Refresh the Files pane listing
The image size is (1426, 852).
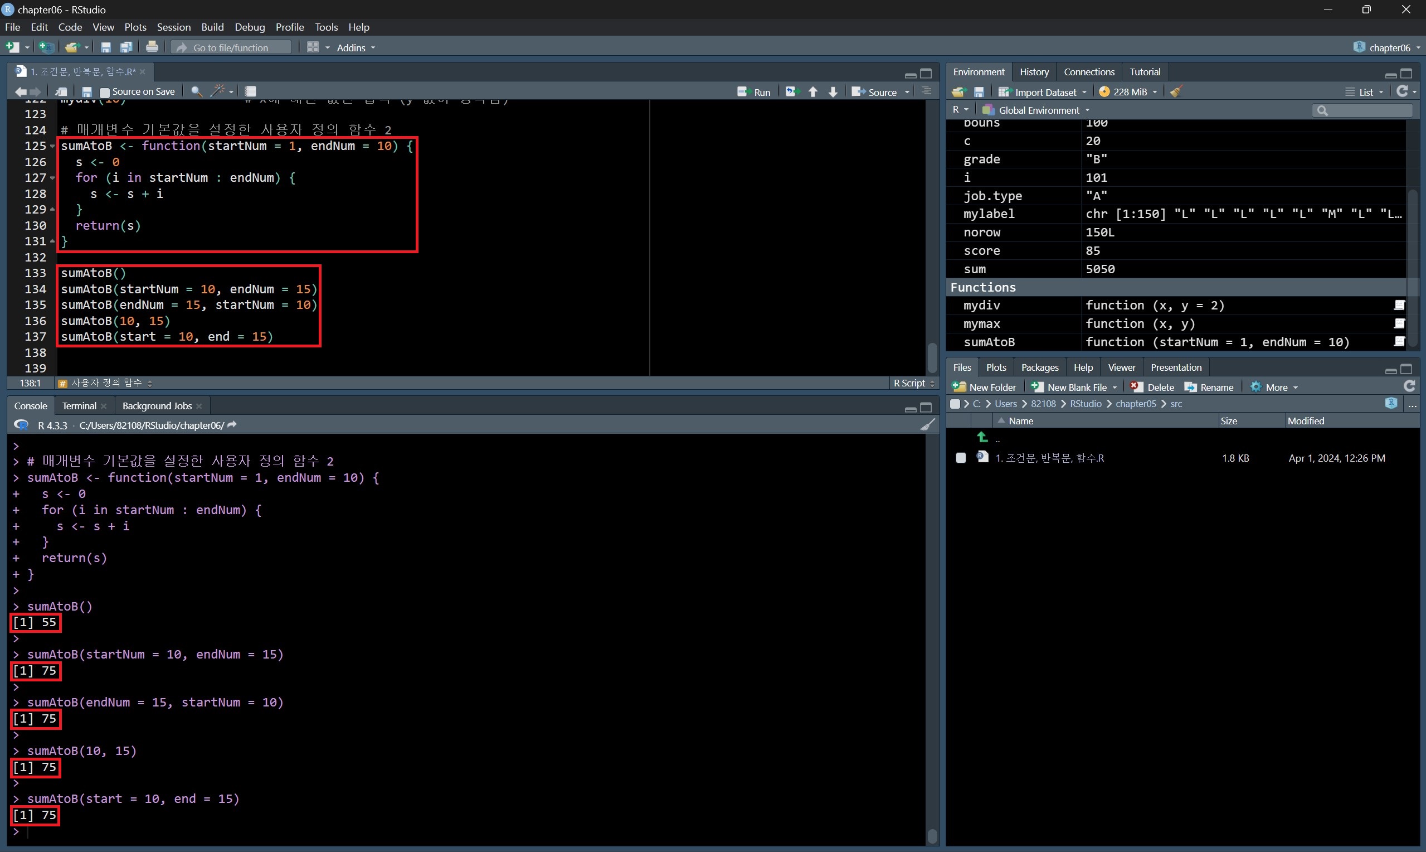[1409, 386]
